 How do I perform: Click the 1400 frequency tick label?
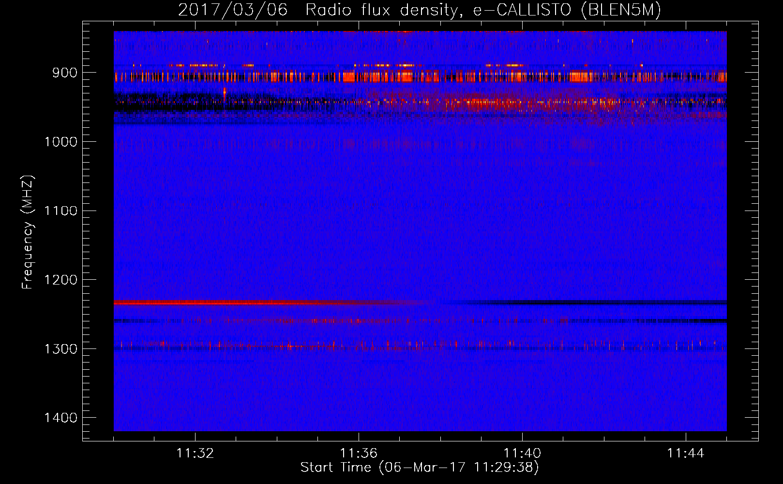61,418
